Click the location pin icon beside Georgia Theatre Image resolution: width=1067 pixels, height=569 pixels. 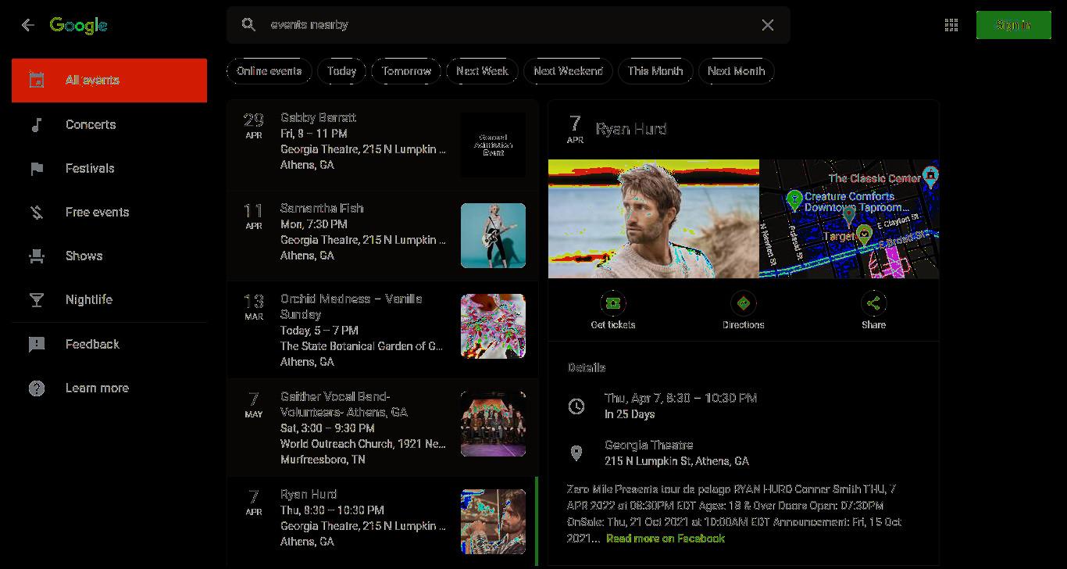(576, 453)
